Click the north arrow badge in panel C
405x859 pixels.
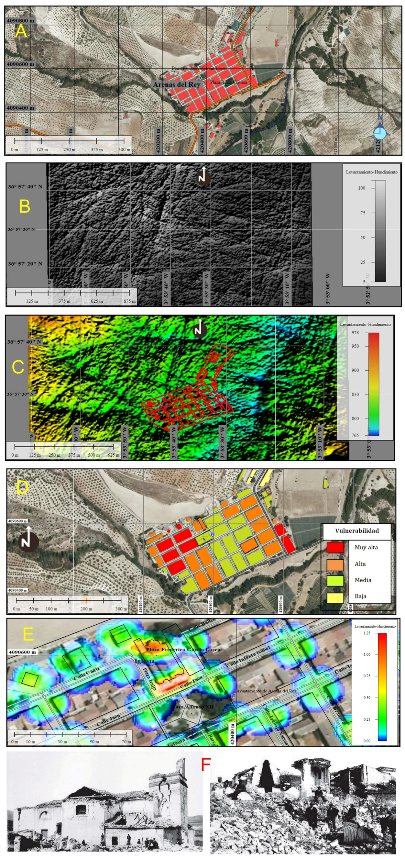[x=199, y=329]
